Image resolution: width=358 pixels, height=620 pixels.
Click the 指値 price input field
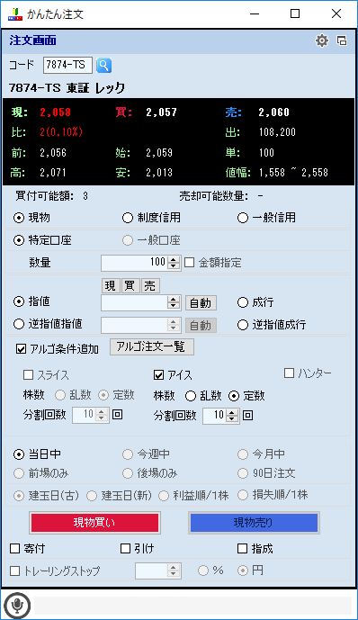134,303
